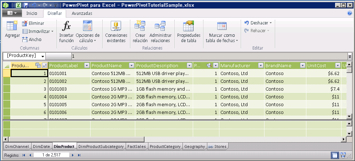Click the horizontal scrollbar right arrow
Screen dimensions: 355x161
(x=344, y=139)
